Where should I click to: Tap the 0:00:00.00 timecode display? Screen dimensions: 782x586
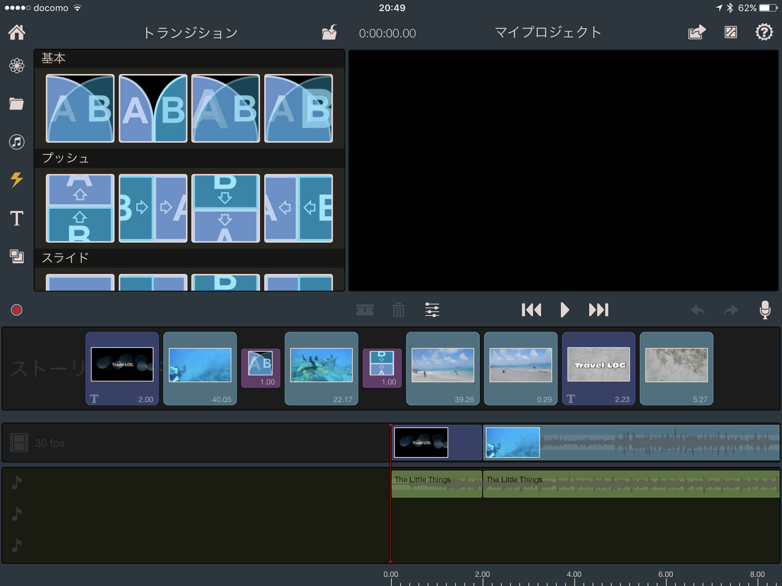[387, 33]
